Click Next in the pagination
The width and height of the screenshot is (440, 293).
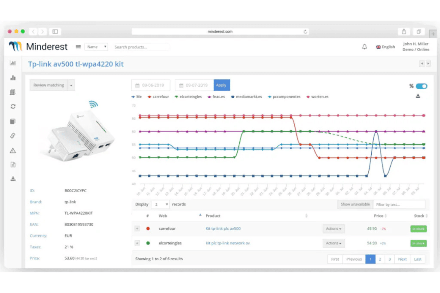pyautogui.click(x=402, y=259)
